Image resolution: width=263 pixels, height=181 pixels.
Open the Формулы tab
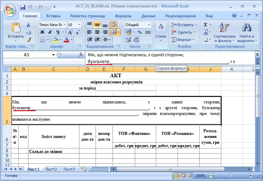[x=123, y=16]
